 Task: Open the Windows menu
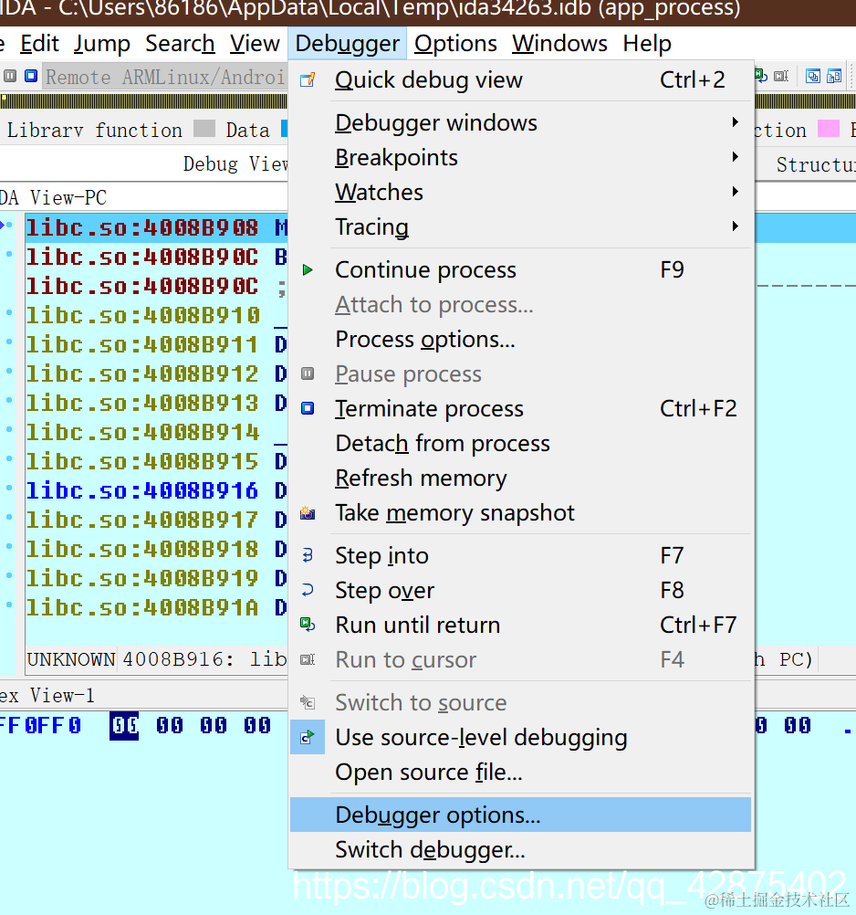559,44
